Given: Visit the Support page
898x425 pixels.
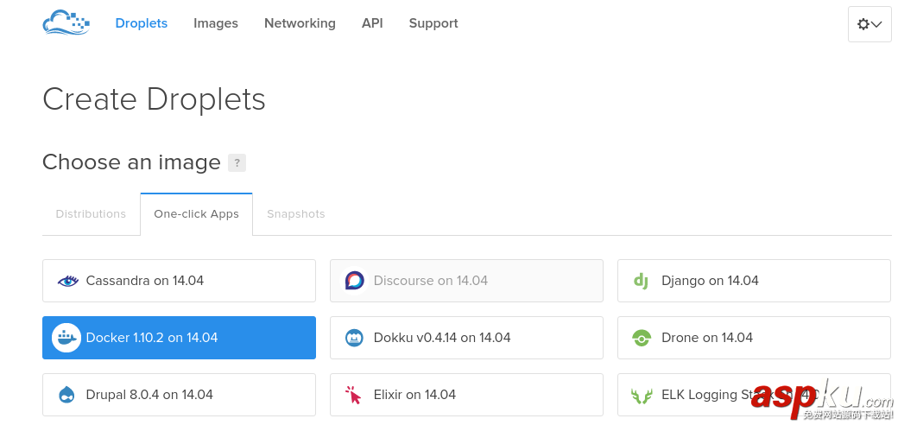Looking at the screenshot, I should pos(433,23).
